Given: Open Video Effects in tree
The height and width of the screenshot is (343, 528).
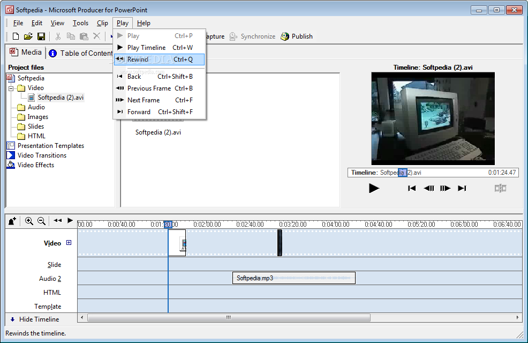Looking at the screenshot, I should tap(36, 165).
